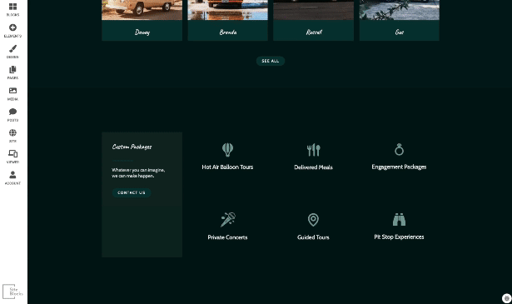Screen dimensions: 512x304
Task: Select the Brenda van card label
Action: pyautogui.click(x=228, y=32)
